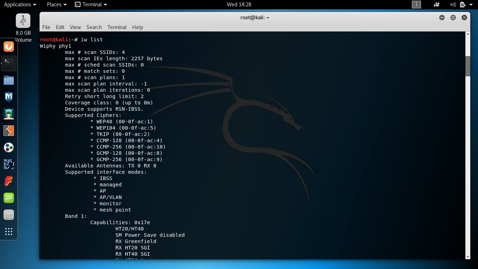Expand the Places menu
The height and width of the screenshot is (269, 478).
coord(56,5)
